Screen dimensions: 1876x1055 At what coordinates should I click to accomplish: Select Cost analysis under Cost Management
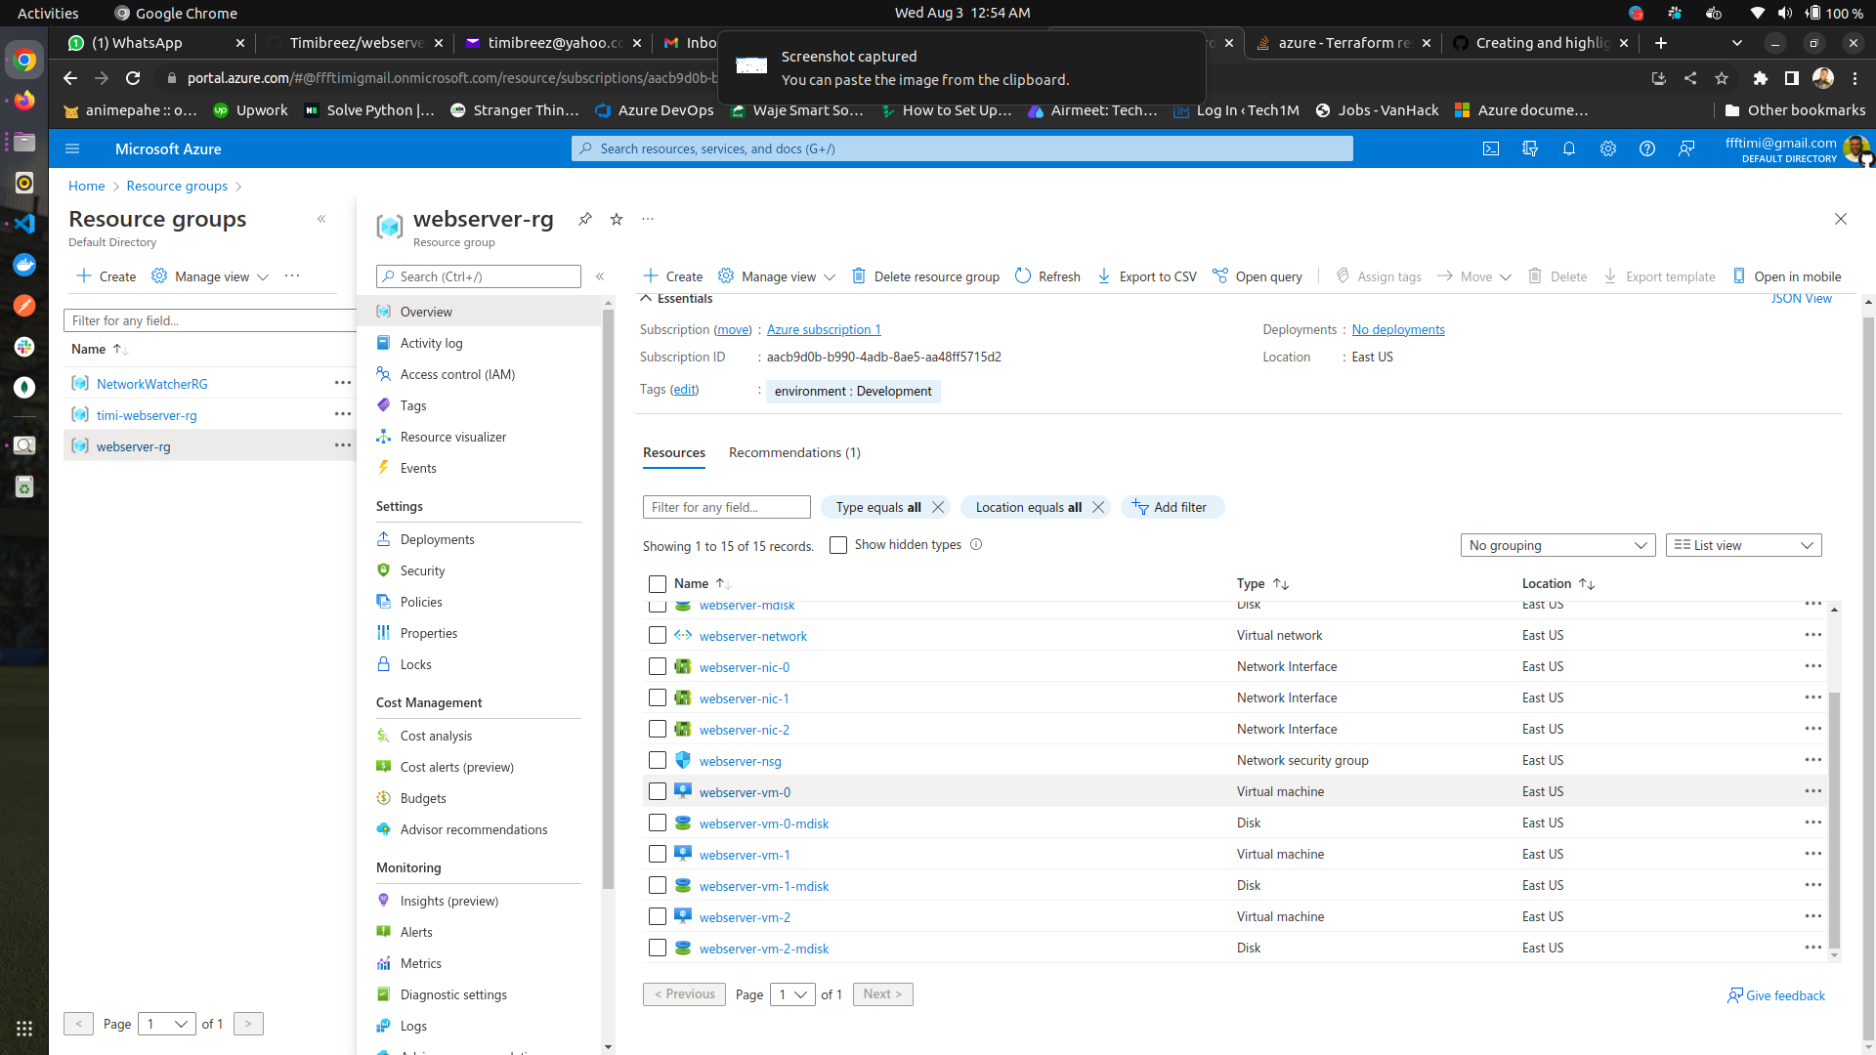coord(437,736)
